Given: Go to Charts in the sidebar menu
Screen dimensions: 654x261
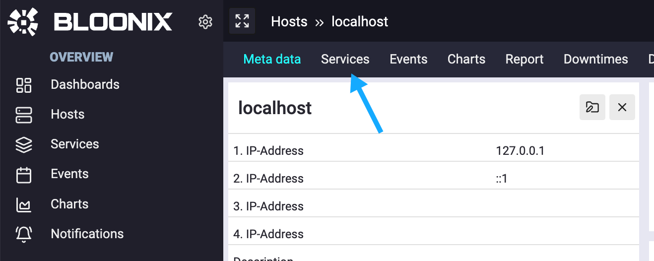Looking at the screenshot, I should pos(69,204).
